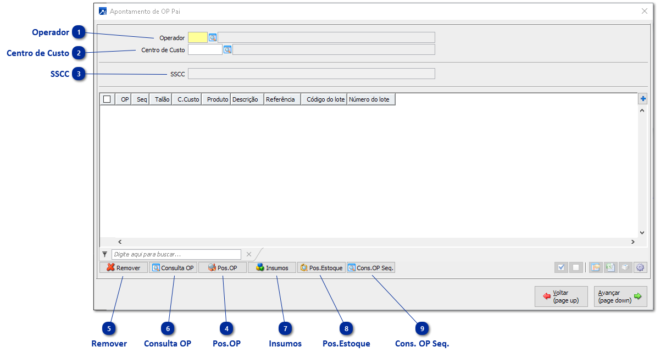Screen dimensions: 666x358
Task: Click the filter funnel icon
Action: pyautogui.click(x=104, y=254)
